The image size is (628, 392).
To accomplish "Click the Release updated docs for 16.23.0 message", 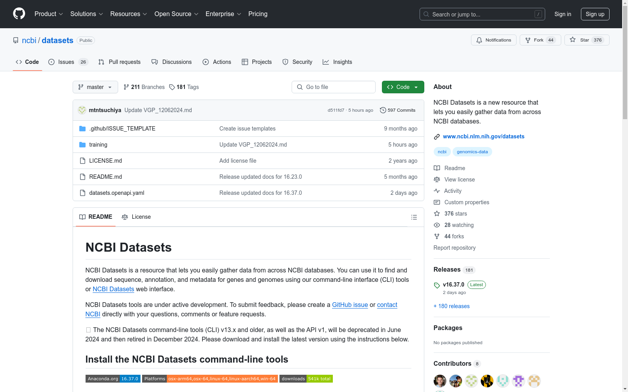I will 261,177.
